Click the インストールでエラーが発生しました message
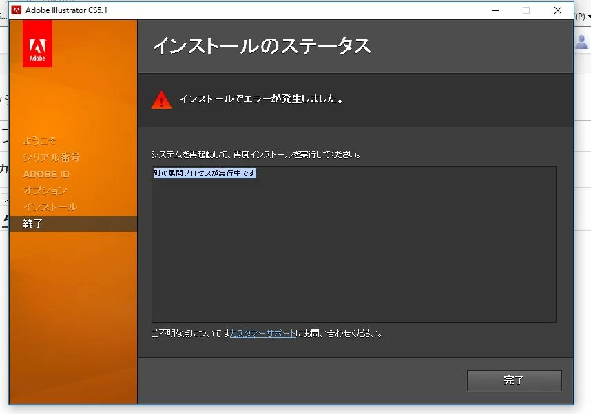The height and width of the screenshot is (414, 591). [x=262, y=99]
